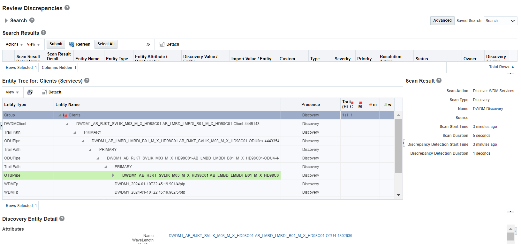This screenshot has width=521, height=244.
Task: Collapse the third PRIMARY trail path node
Action: pyautogui.click(x=105, y=167)
